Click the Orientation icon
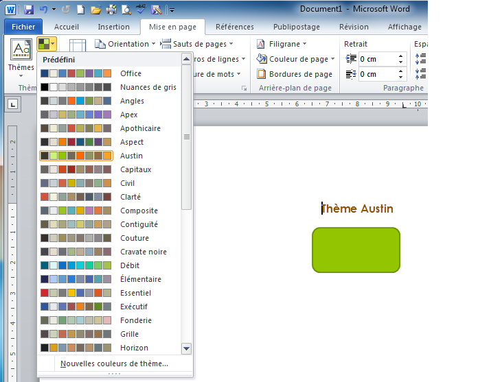This screenshot has width=502, height=382. click(100, 44)
